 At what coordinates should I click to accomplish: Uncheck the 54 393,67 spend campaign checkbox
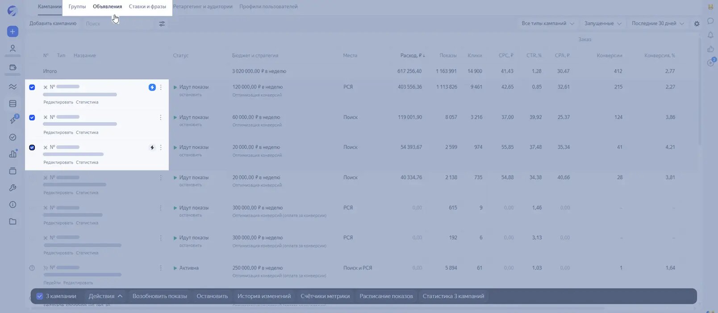(x=32, y=148)
